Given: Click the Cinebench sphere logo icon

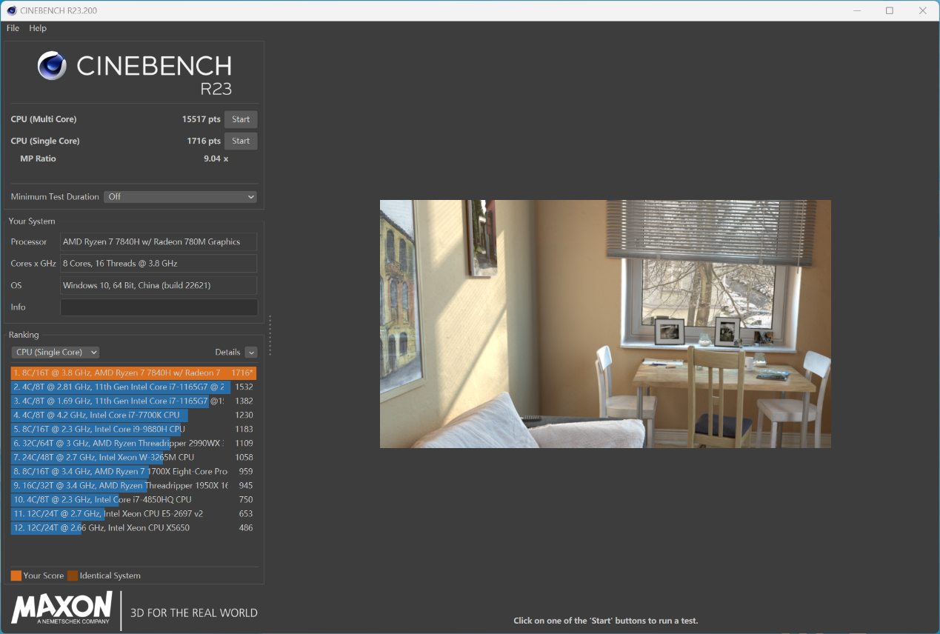Looking at the screenshot, I should (x=53, y=66).
